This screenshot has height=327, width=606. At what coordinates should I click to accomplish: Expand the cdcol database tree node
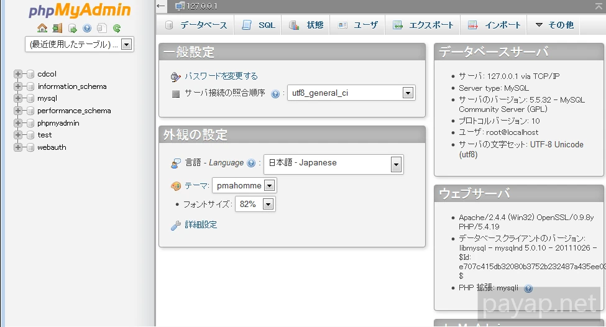tap(17, 74)
